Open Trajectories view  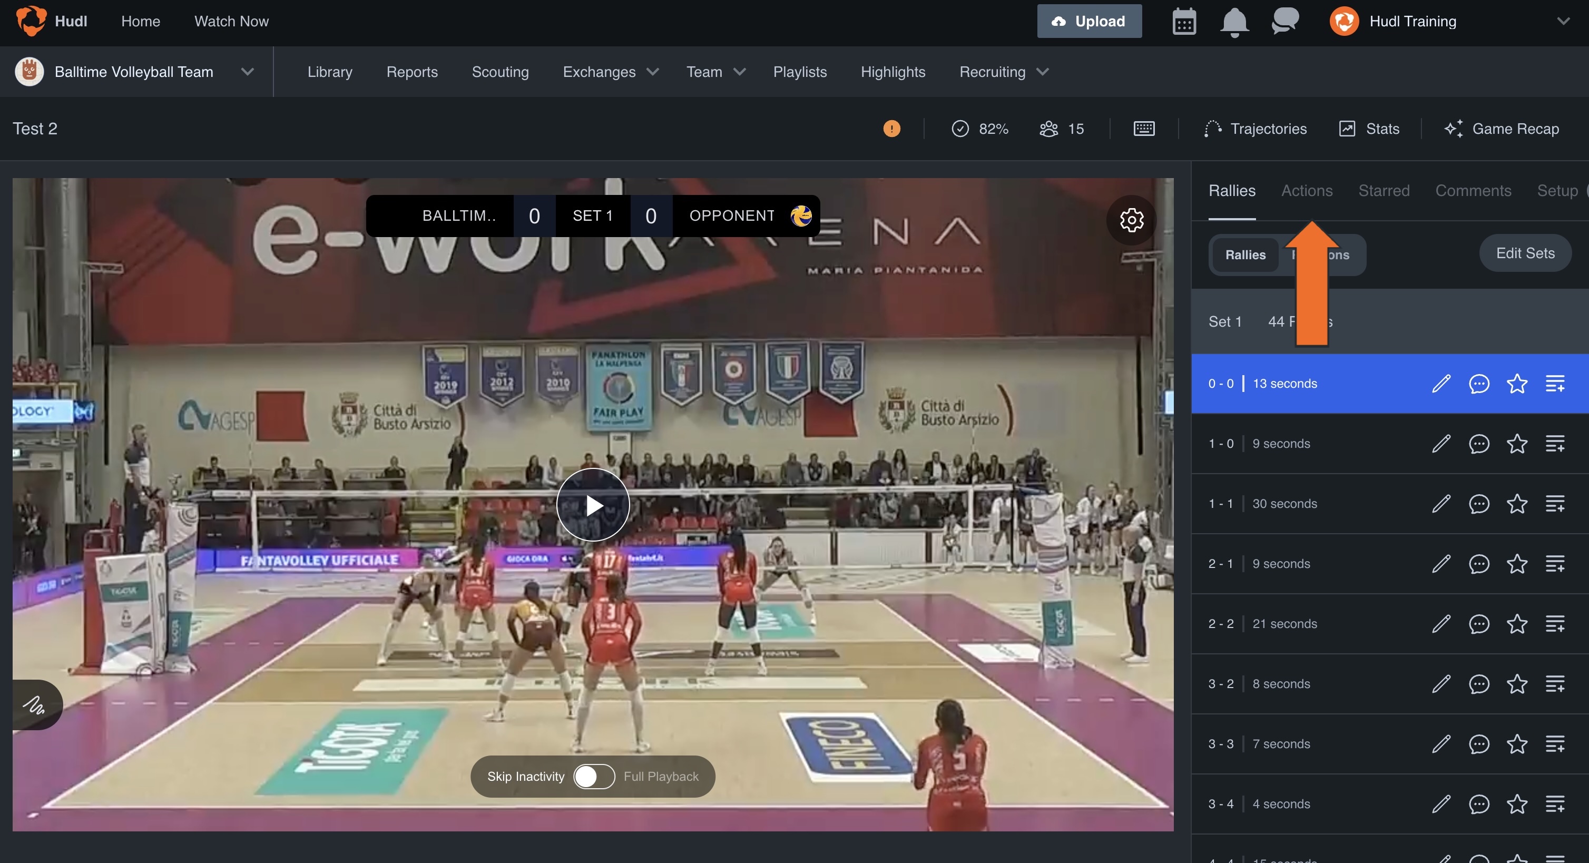coord(1255,129)
